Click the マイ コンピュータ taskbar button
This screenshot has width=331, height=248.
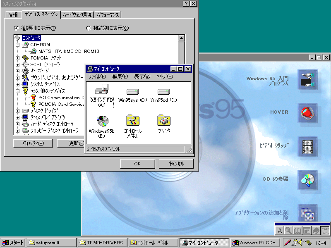point(204,243)
